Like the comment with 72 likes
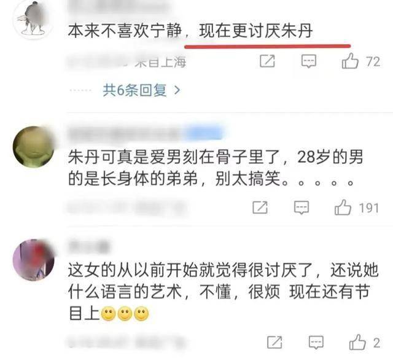The height and width of the screenshot is (358, 393). (x=350, y=61)
